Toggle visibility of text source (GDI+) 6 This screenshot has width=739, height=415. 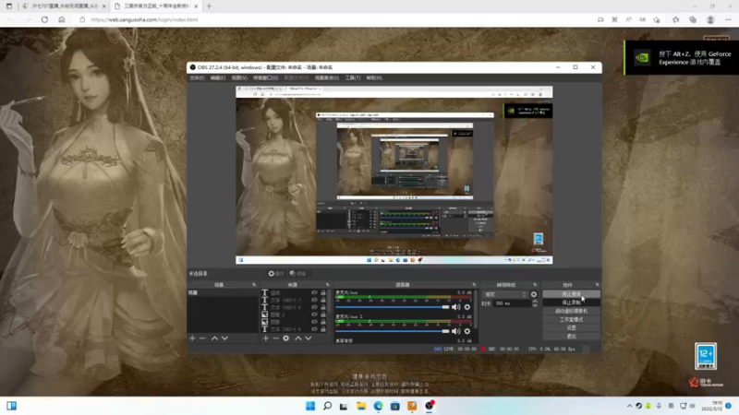pyautogui.click(x=314, y=307)
